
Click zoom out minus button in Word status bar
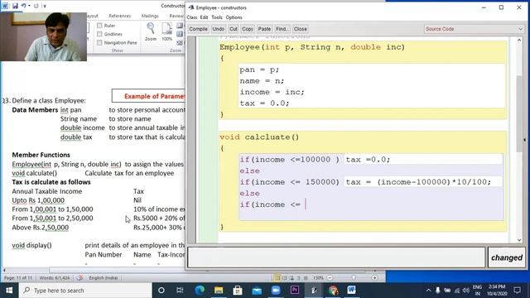point(330,278)
